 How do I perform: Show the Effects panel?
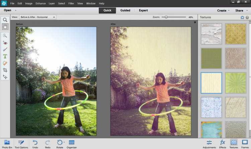pyautogui.click(x=223, y=144)
